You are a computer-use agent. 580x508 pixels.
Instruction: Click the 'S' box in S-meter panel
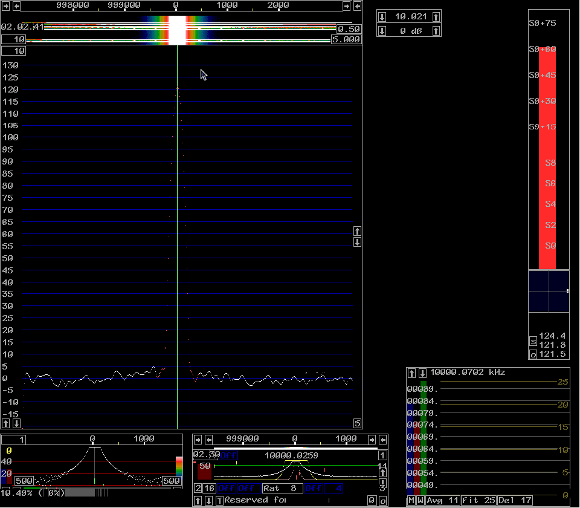[x=533, y=341]
